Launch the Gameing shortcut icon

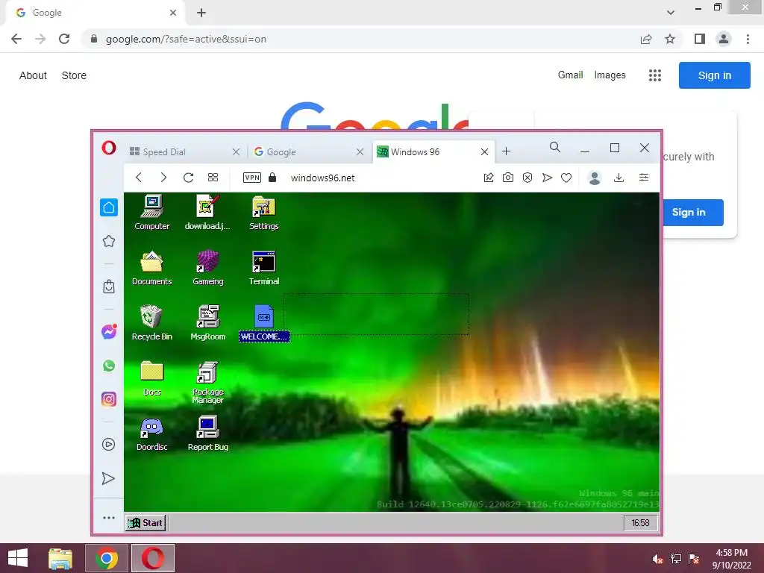coord(207,268)
